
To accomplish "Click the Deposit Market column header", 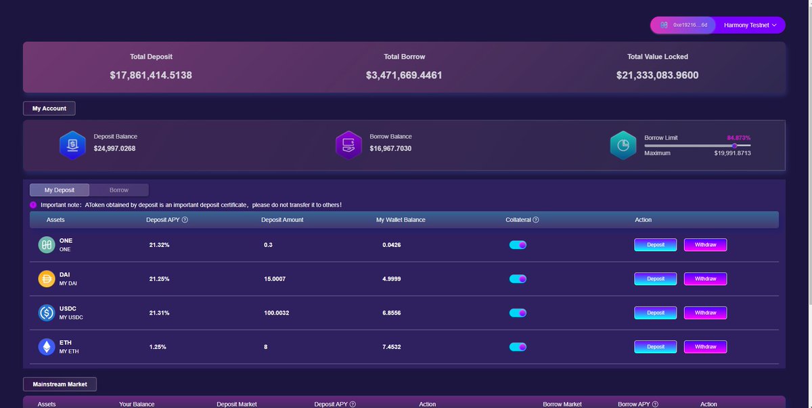I will [x=237, y=404].
